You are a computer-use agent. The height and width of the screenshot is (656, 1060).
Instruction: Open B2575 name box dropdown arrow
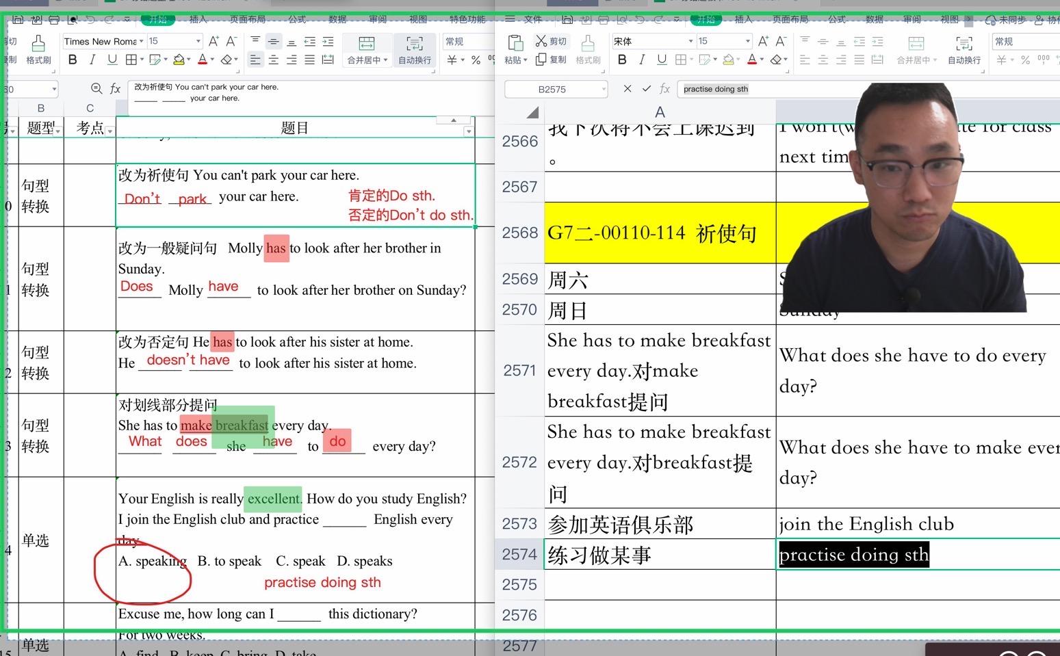pyautogui.click(x=604, y=89)
